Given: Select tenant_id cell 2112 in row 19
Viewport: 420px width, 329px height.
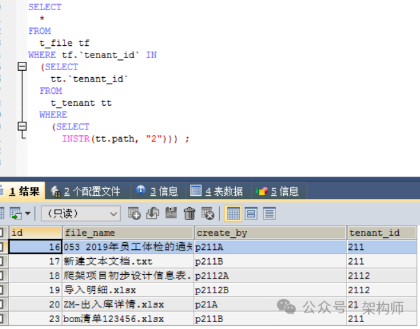Looking at the screenshot, I should 382,290.
